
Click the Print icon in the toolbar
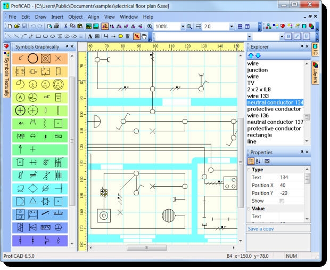[x=57, y=26]
